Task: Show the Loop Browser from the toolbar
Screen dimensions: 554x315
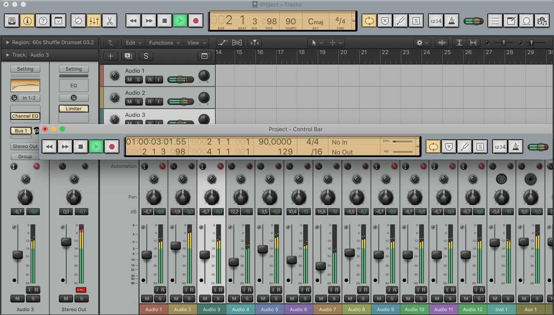Action: pos(527,21)
